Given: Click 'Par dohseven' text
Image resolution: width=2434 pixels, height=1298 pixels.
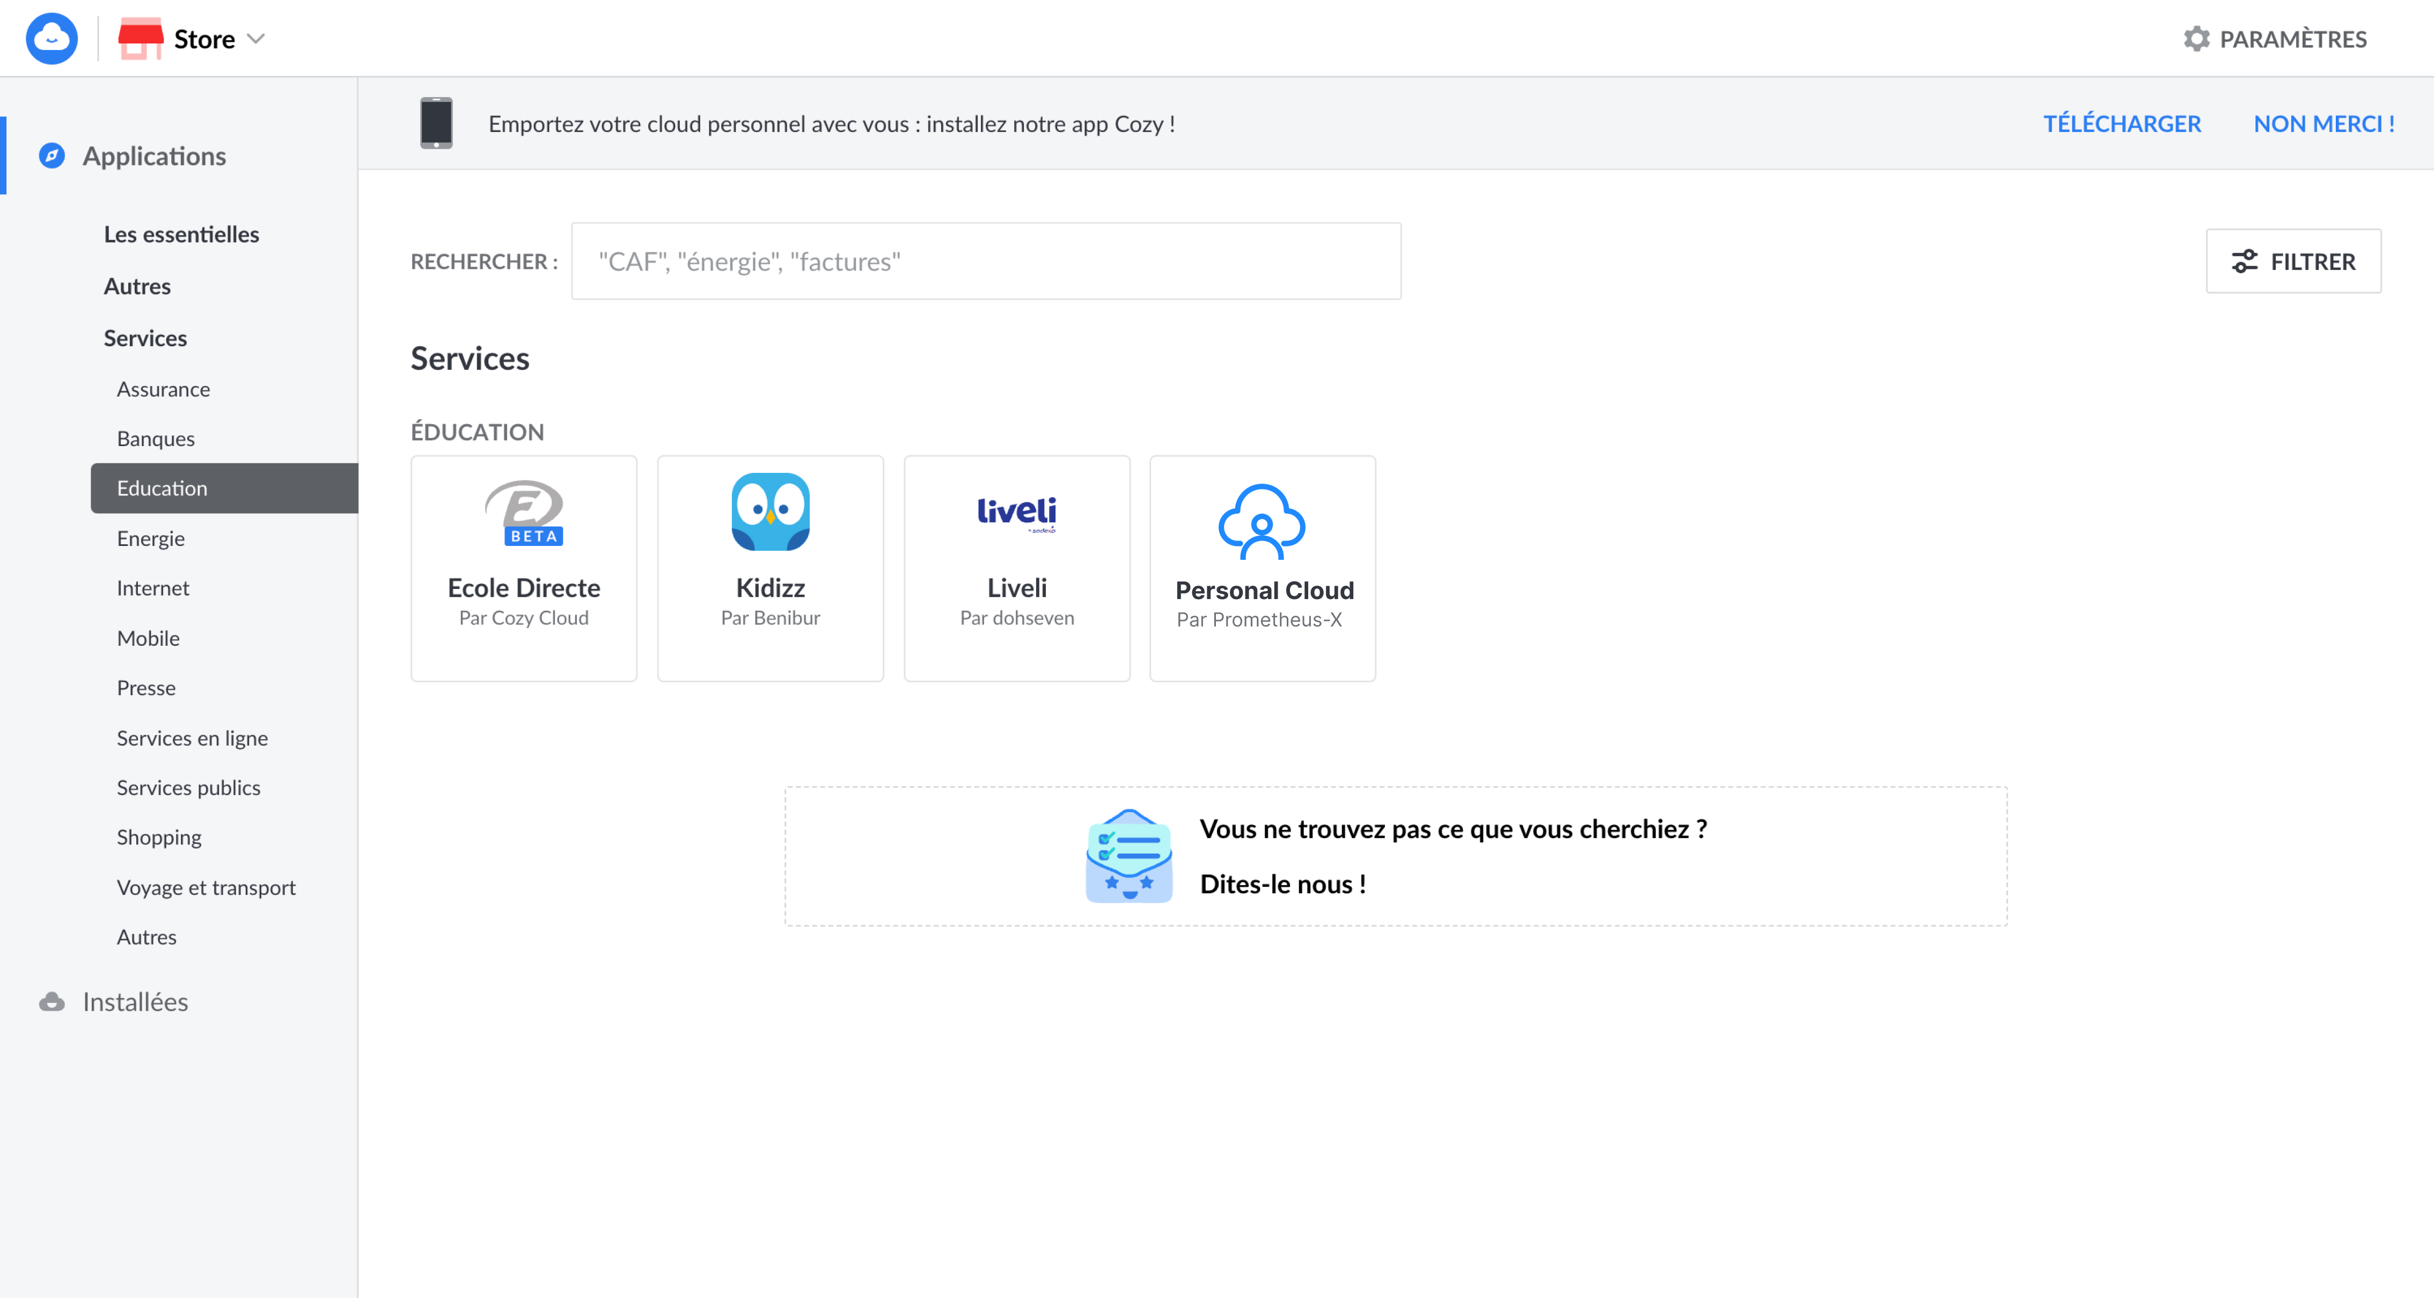Looking at the screenshot, I should click(1017, 618).
